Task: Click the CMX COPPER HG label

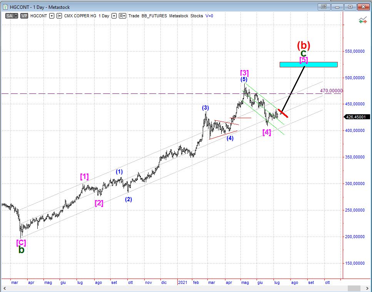Action: (80, 16)
